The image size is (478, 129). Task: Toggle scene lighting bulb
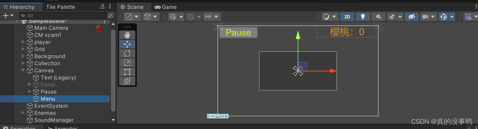coord(363,17)
